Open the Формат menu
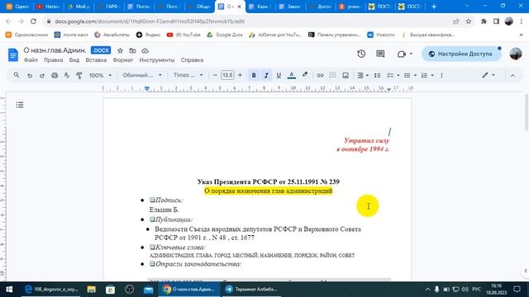This screenshot has height=297, width=529. [x=123, y=60]
